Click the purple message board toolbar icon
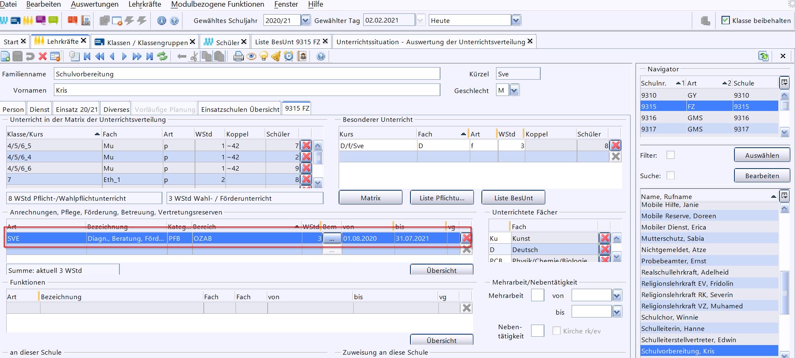The height and width of the screenshot is (358, 795). [41, 20]
